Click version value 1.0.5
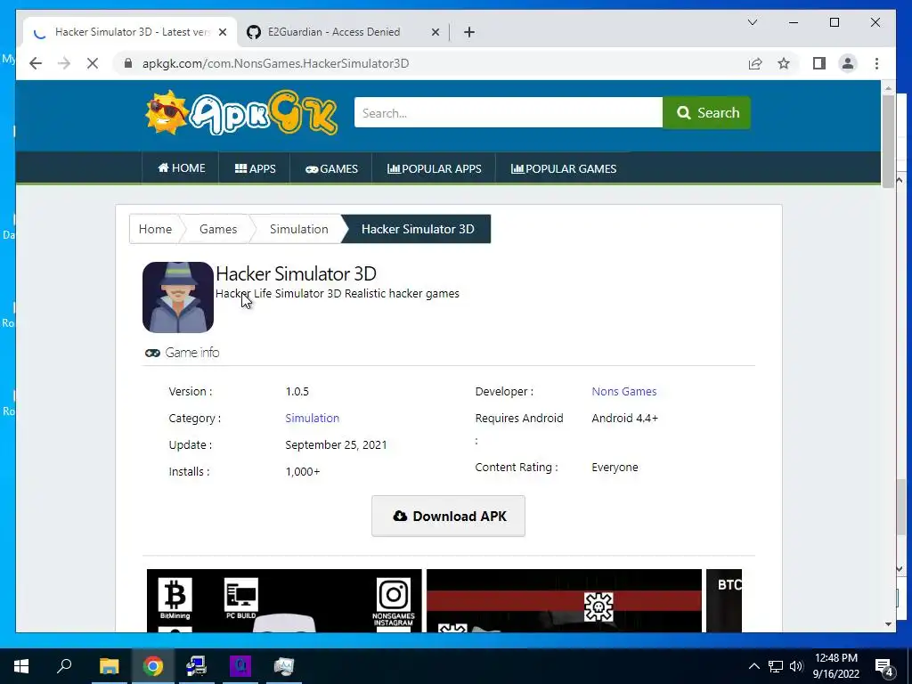 tap(297, 392)
